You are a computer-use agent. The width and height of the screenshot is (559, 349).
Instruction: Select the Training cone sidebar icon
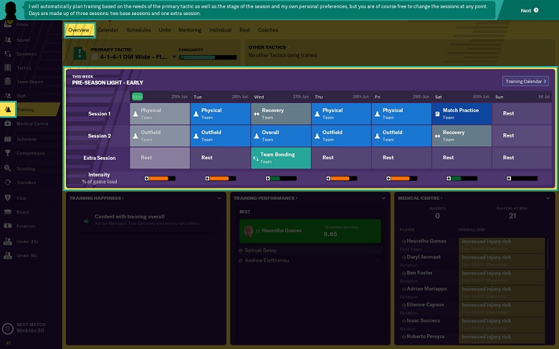click(8, 110)
